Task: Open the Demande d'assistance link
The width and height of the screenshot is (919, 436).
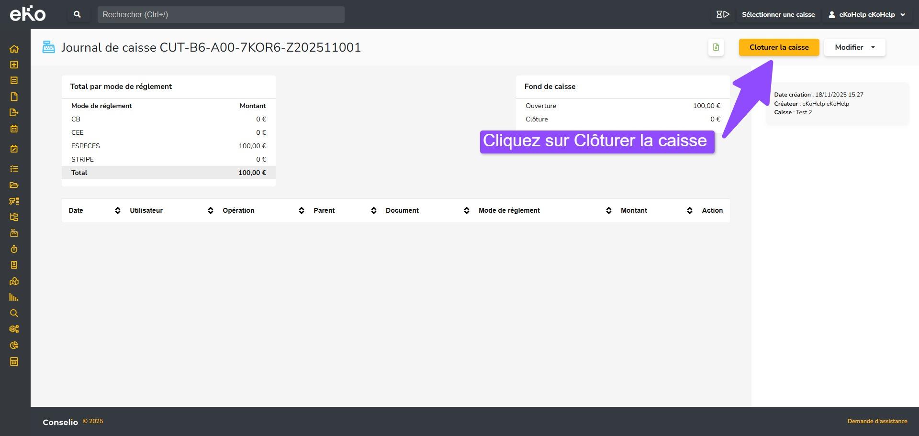Action: (877, 421)
